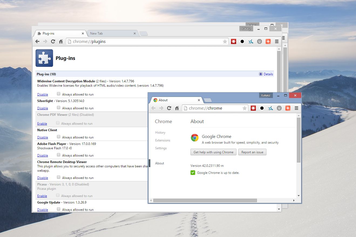Image resolution: width=356 pixels, height=237 pixels.
Task: Disable the Native Client plug-in
Action: (x=43, y=137)
